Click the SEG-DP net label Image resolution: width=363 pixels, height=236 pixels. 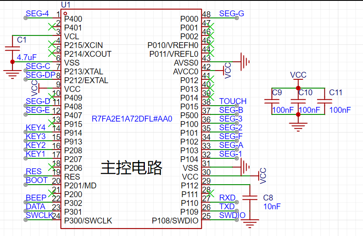pyautogui.click(x=41, y=75)
